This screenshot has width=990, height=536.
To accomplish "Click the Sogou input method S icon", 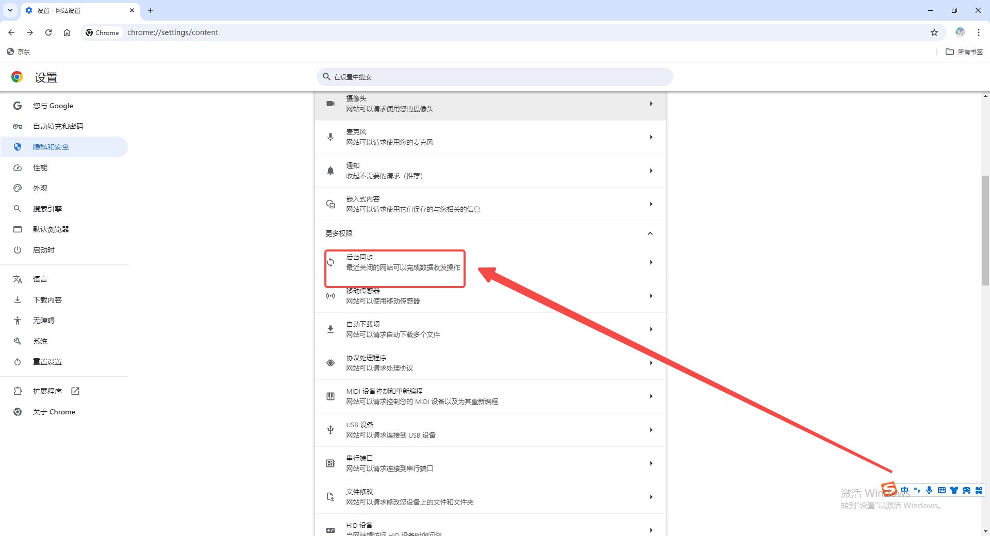I will click(x=889, y=489).
